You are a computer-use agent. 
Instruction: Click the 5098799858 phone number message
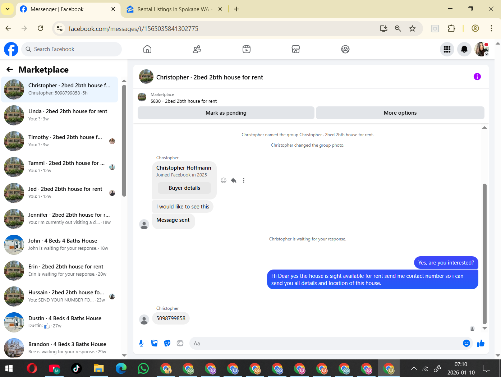171,318
